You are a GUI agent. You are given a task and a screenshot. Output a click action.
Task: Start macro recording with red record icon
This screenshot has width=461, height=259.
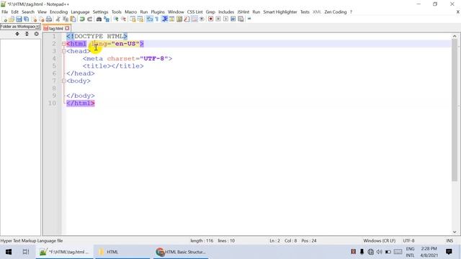[210, 19]
